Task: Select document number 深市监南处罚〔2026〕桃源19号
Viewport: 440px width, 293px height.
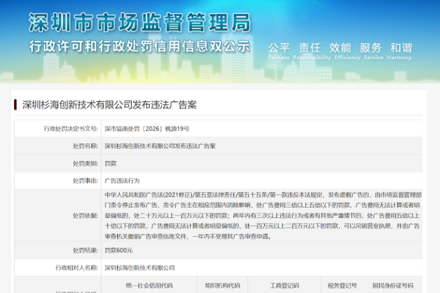Action: (x=147, y=129)
